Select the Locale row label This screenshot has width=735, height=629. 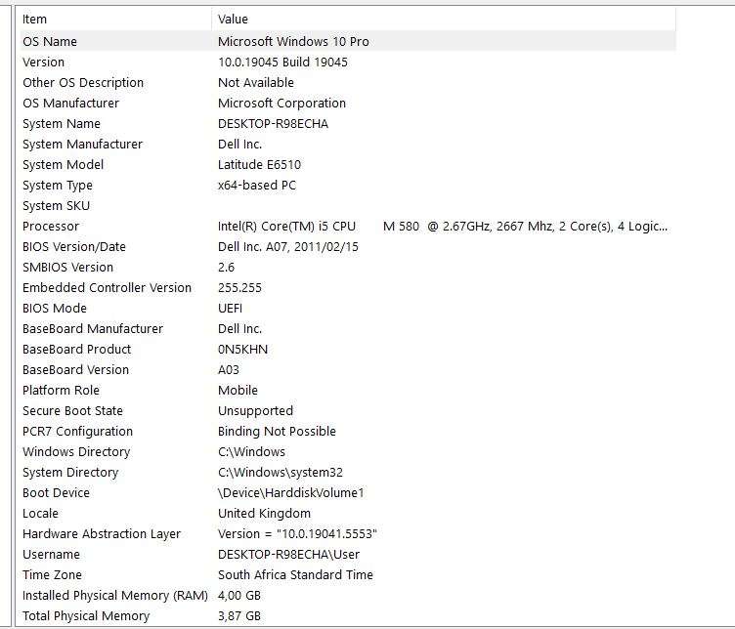(x=40, y=514)
